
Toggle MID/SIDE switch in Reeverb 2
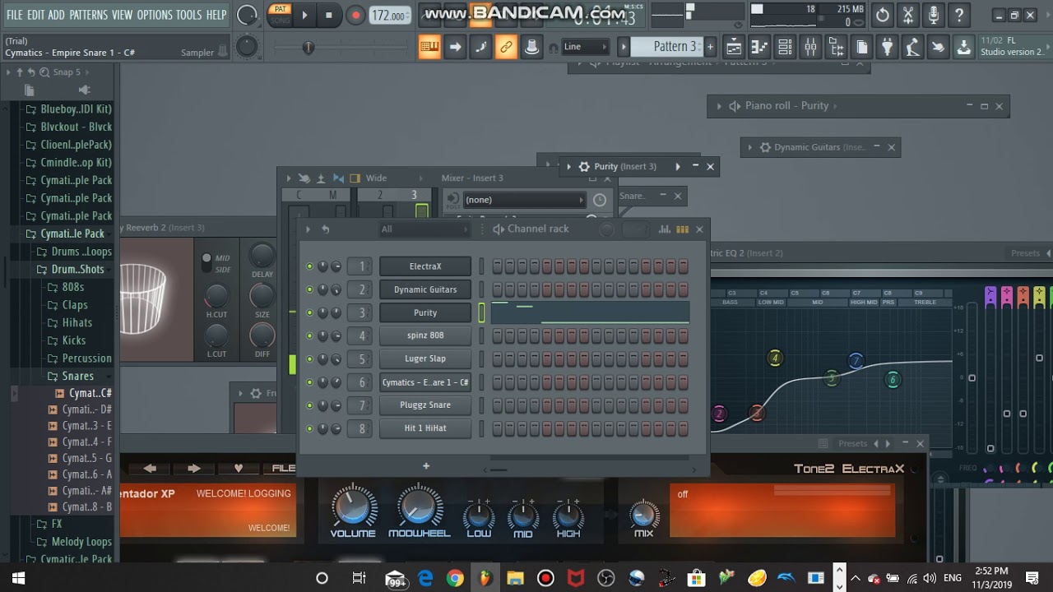[206, 263]
